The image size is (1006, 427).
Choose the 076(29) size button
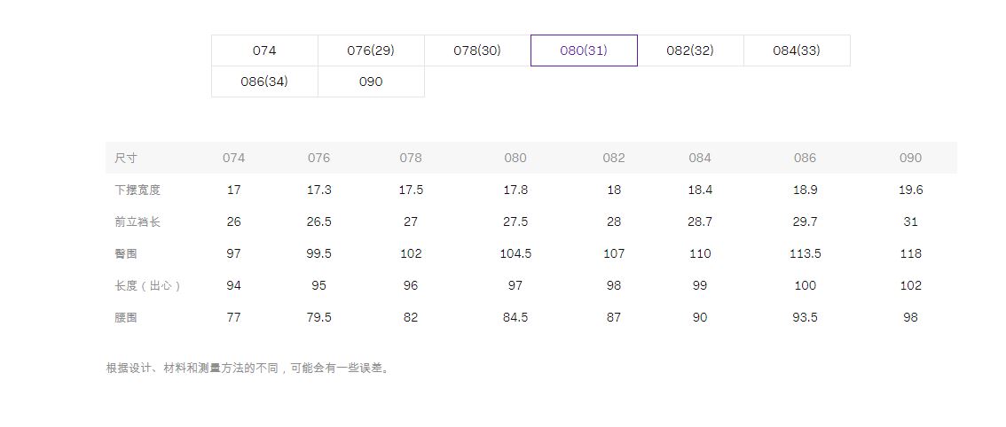(x=371, y=50)
